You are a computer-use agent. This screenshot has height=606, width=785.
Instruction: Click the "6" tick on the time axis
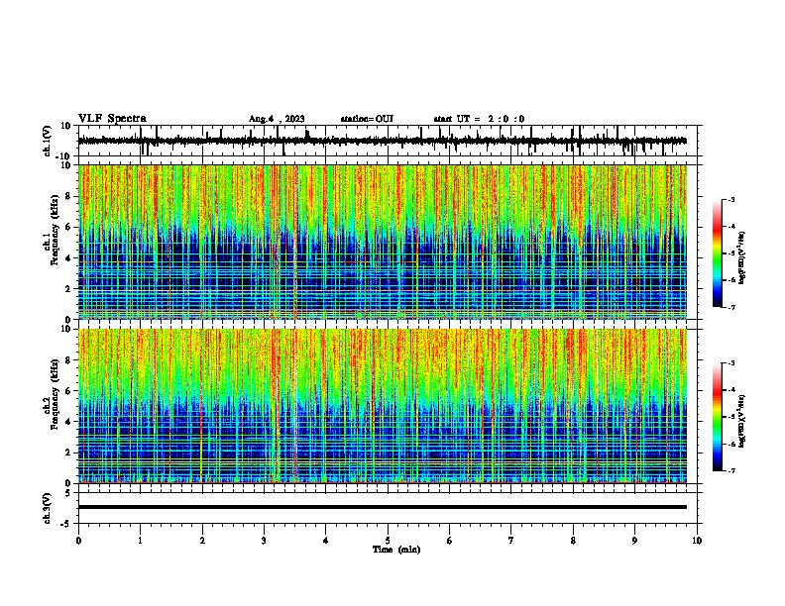(450, 541)
